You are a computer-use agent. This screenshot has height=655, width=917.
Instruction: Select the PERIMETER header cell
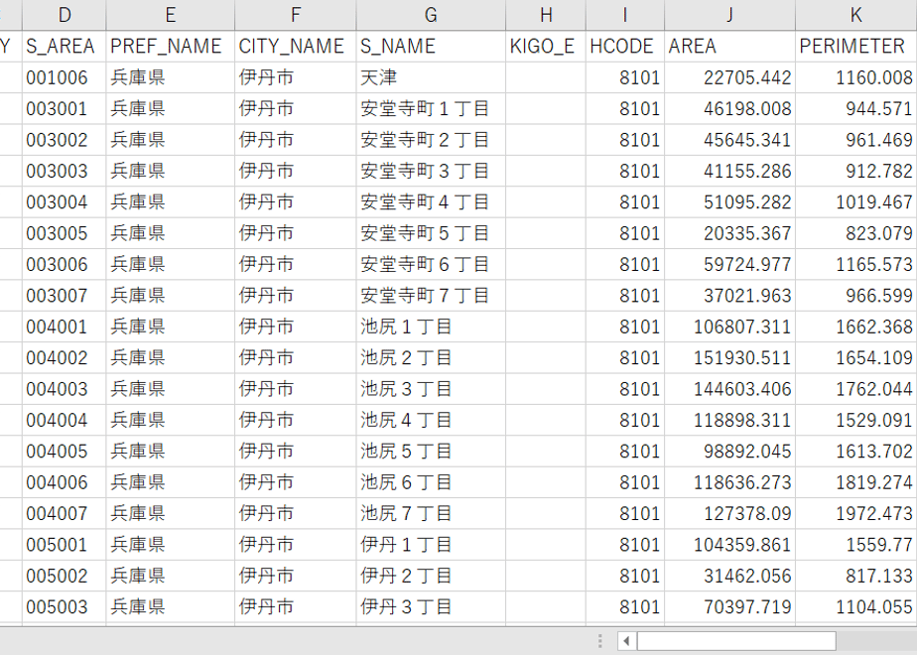tap(855, 47)
